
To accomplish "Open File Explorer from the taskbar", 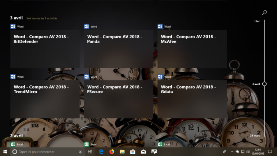I will point(122,152).
